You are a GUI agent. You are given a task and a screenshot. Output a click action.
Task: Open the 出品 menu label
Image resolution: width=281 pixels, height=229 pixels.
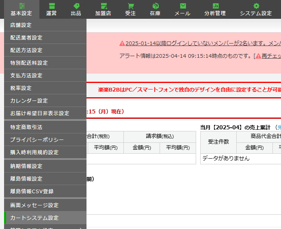coord(76,13)
